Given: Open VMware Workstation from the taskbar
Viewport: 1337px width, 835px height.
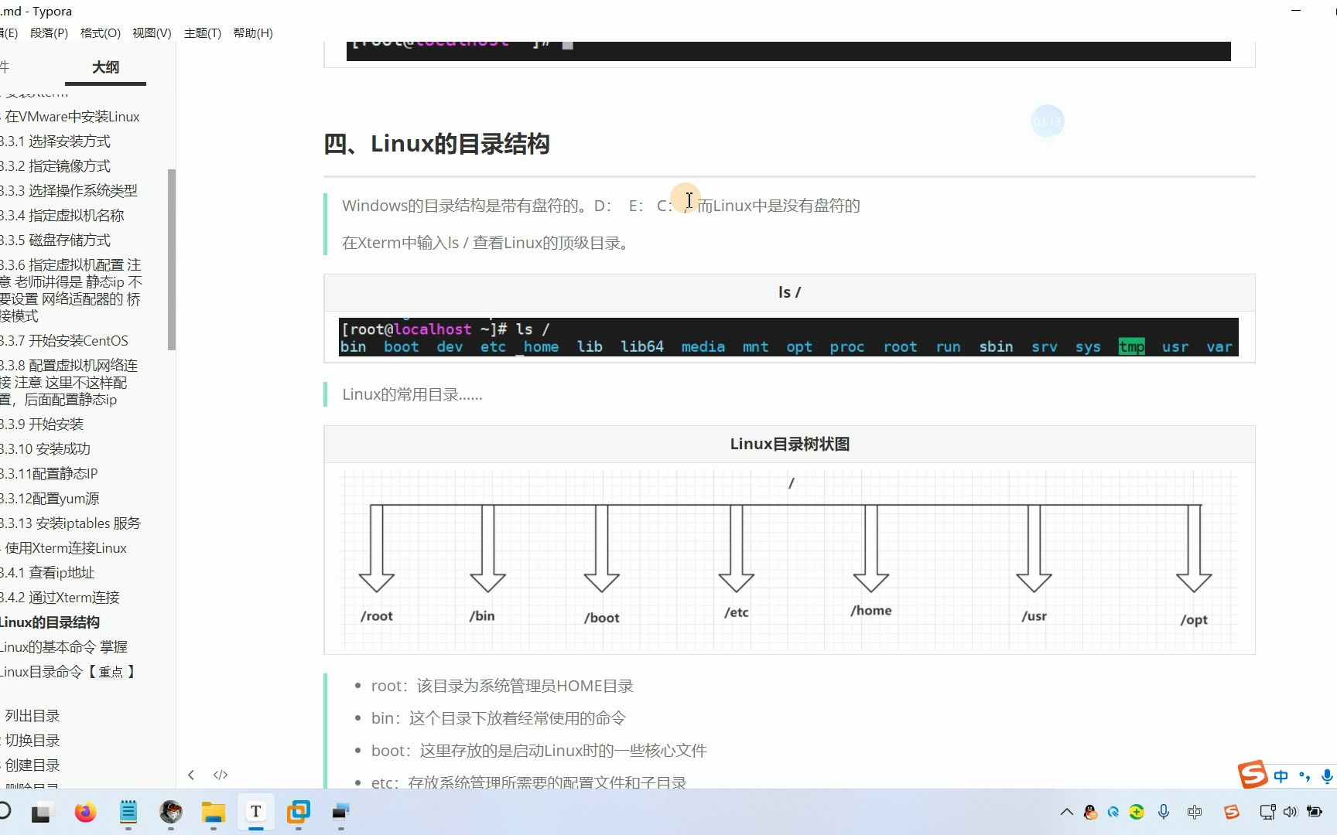Looking at the screenshot, I should 298,813.
